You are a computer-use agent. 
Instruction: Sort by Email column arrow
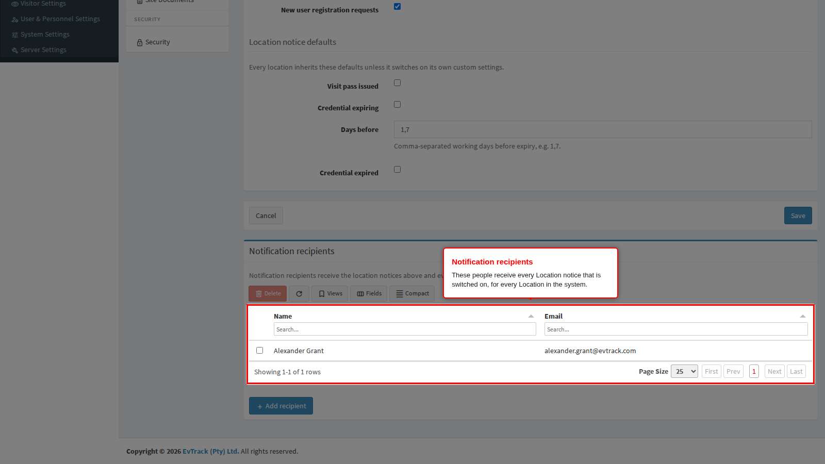pos(803,316)
